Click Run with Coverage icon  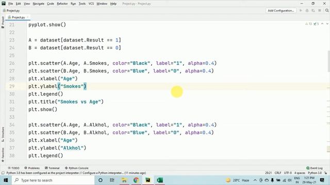313,10
